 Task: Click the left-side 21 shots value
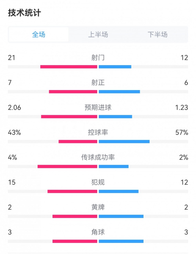(x=11, y=58)
